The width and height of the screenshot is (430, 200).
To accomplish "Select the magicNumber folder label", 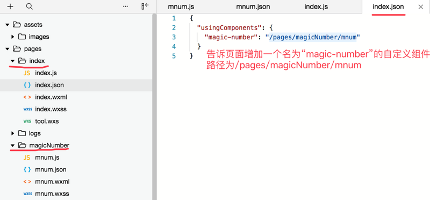I will [x=49, y=145].
